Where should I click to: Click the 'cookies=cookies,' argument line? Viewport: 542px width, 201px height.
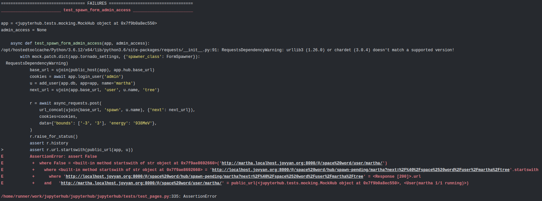[58, 116]
